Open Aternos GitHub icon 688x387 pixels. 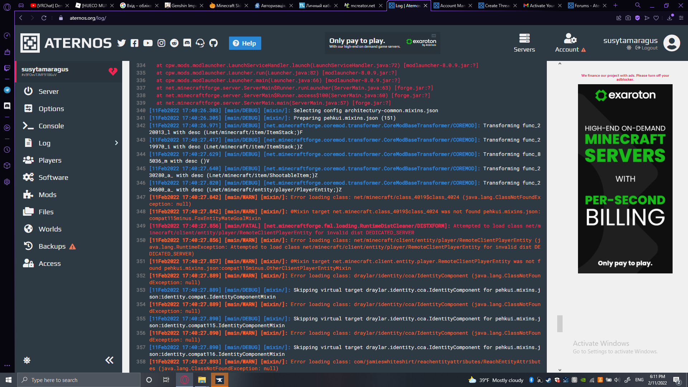pos(213,43)
